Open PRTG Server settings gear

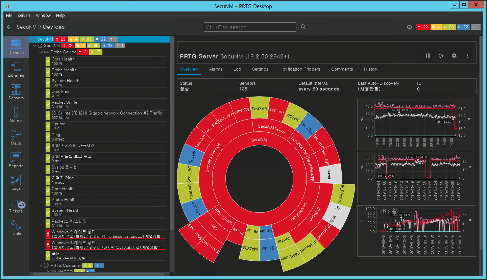tap(454, 56)
